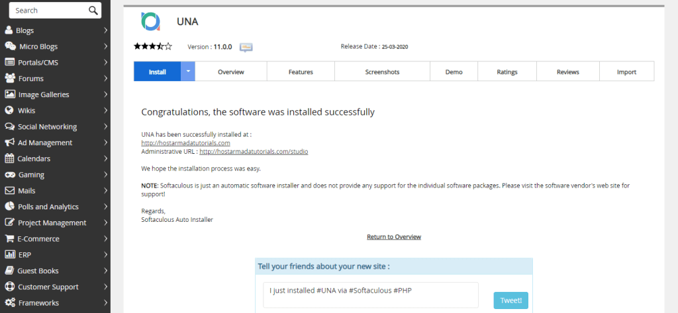Expand the Frameworks category chevron

tap(105, 302)
